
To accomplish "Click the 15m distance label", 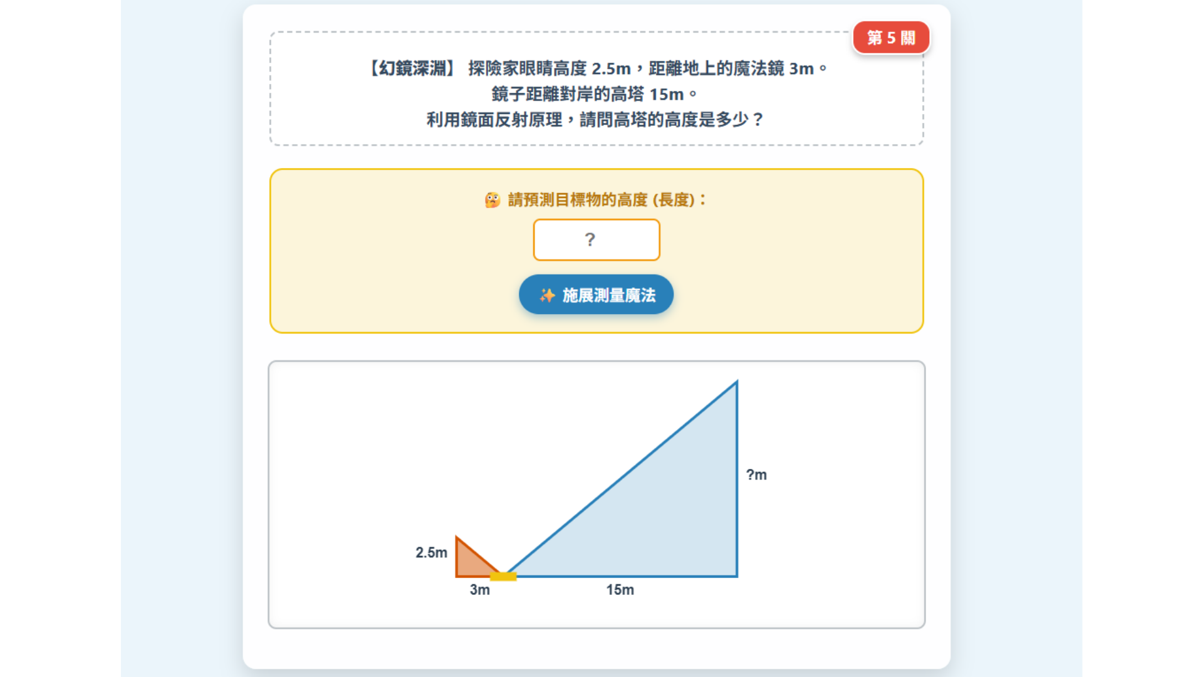I will [x=620, y=590].
